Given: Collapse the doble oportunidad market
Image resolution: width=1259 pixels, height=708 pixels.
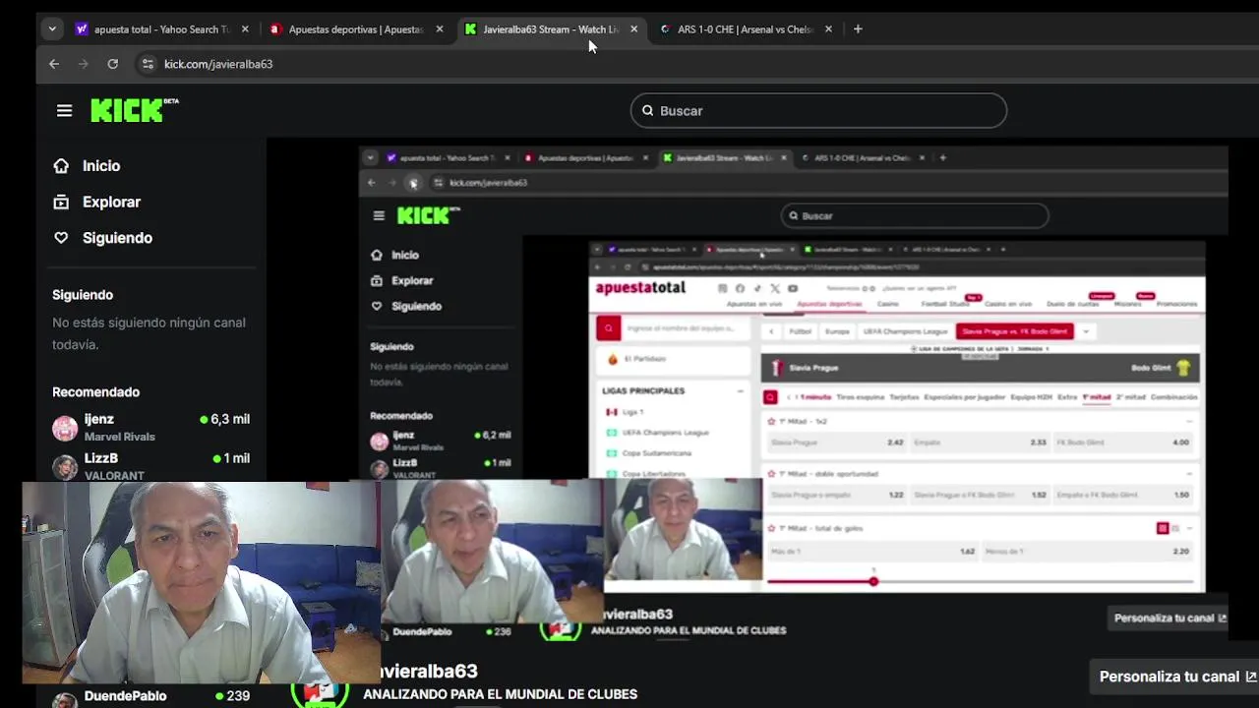Looking at the screenshot, I should (x=1188, y=474).
